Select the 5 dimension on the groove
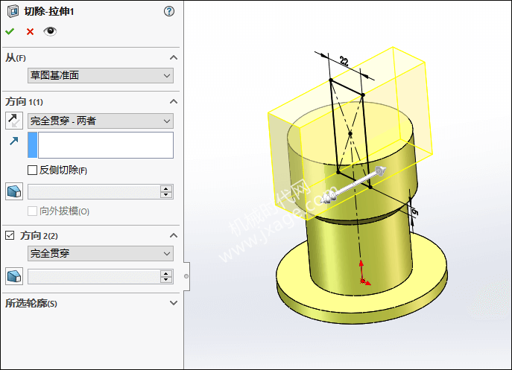Image resolution: width=512 pixels, height=370 pixels. pyautogui.click(x=414, y=212)
